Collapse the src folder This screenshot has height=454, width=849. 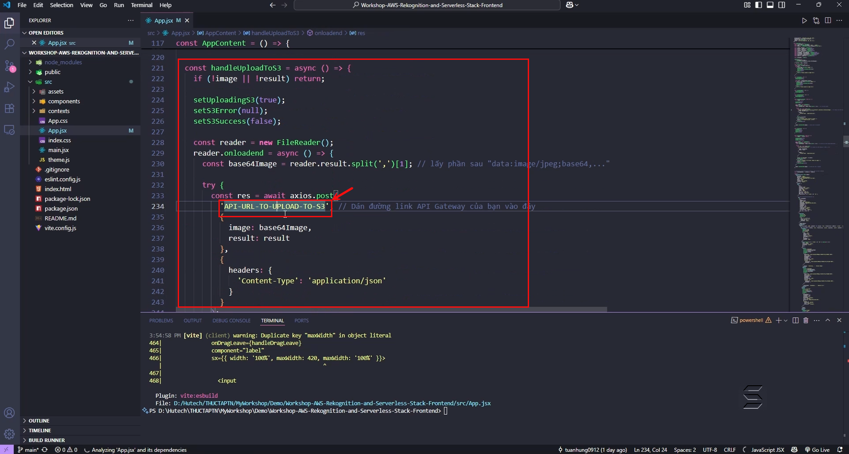click(x=30, y=82)
